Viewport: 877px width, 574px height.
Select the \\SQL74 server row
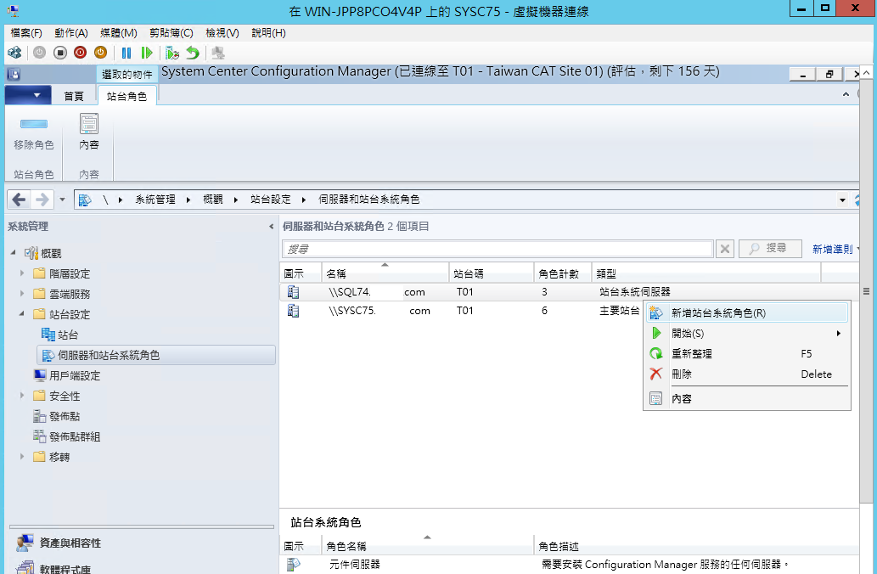pyautogui.click(x=569, y=291)
